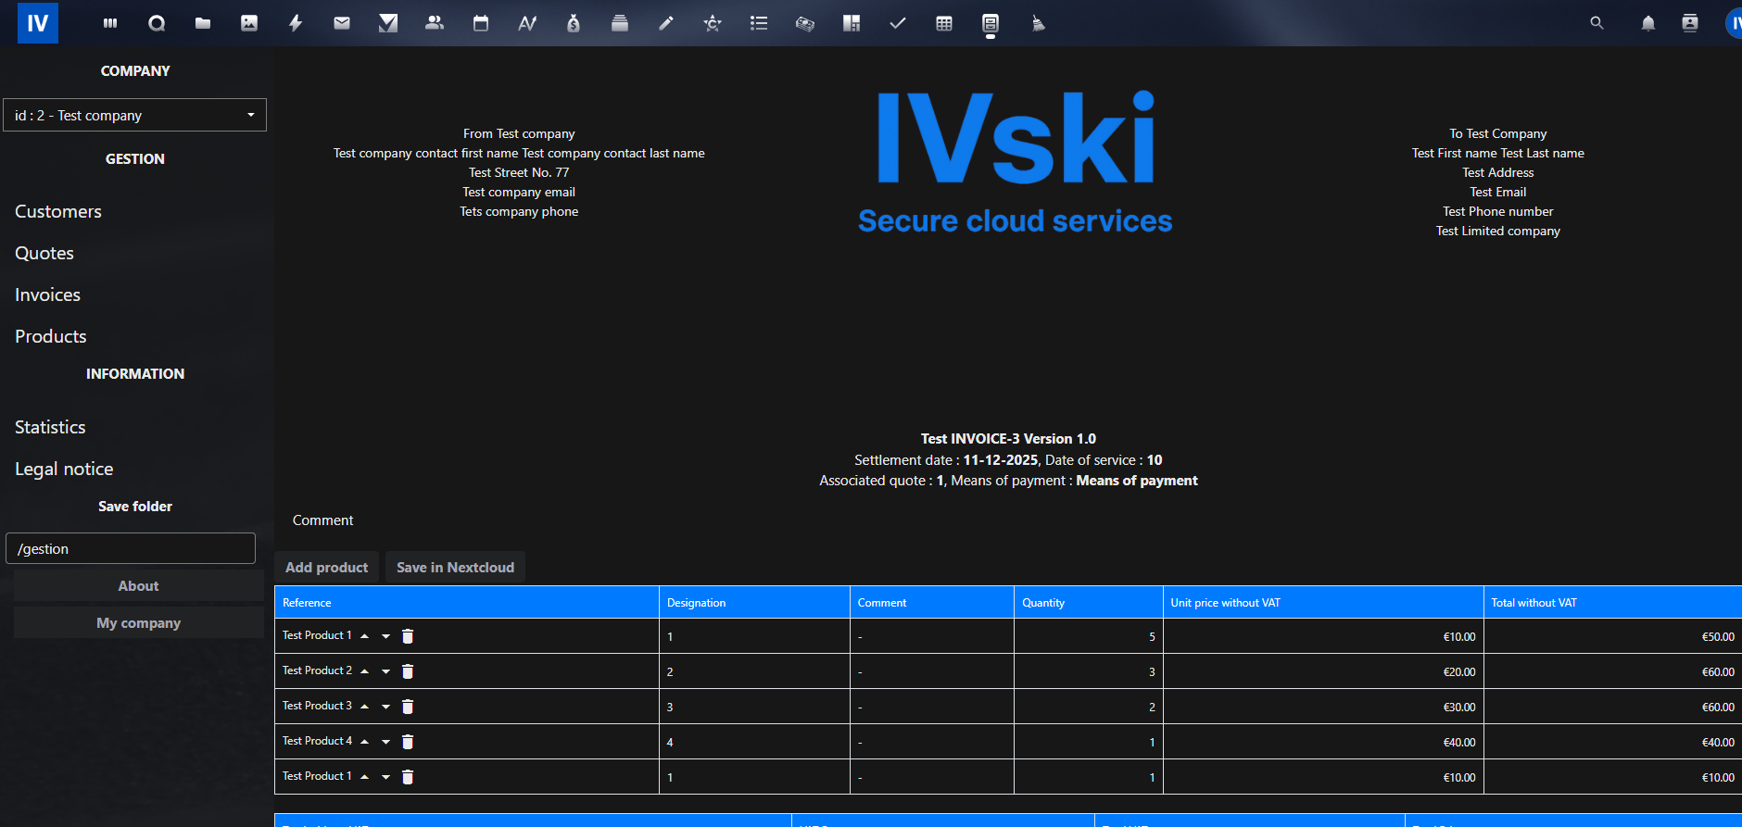The width and height of the screenshot is (1742, 827).
Task: Open the Photos app icon
Action: click(x=249, y=23)
